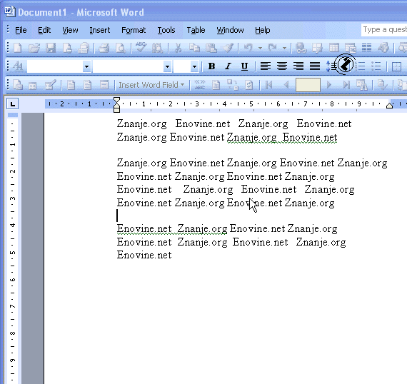Screen dimensions: 407x384
Task: Open the View menu
Action: 70,31
